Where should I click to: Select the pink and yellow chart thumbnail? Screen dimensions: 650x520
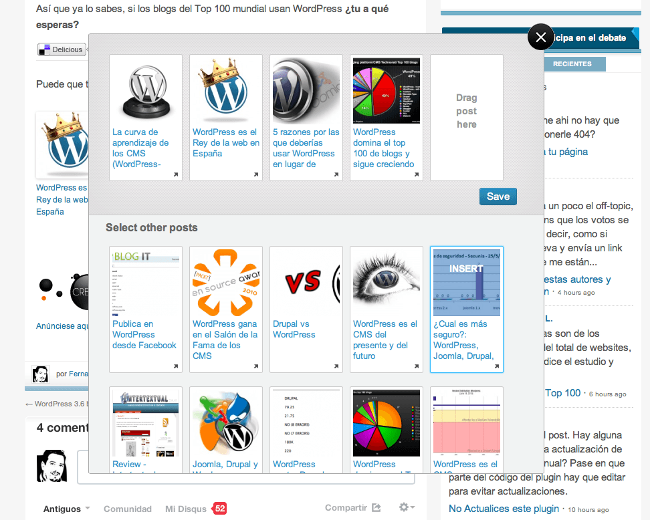pyautogui.click(x=467, y=423)
